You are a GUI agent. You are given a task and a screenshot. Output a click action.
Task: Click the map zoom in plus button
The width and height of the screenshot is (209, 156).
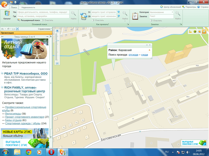click(x=57, y=31)
